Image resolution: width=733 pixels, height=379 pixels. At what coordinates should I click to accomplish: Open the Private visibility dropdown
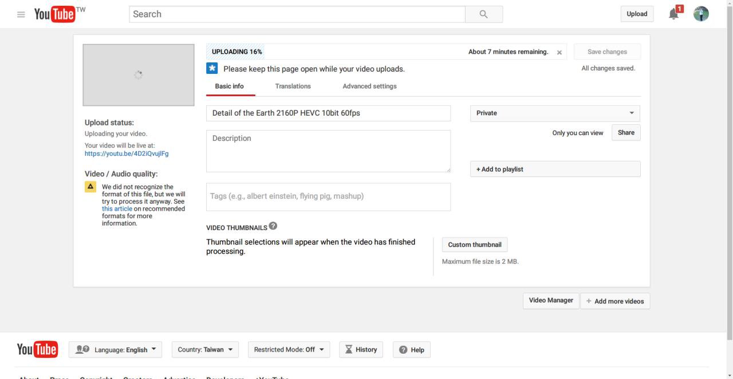pos(555,113)
